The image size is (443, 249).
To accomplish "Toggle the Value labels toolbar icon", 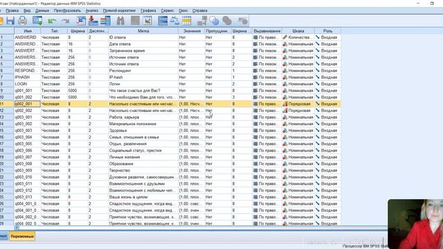I will (x=202, y=21).
